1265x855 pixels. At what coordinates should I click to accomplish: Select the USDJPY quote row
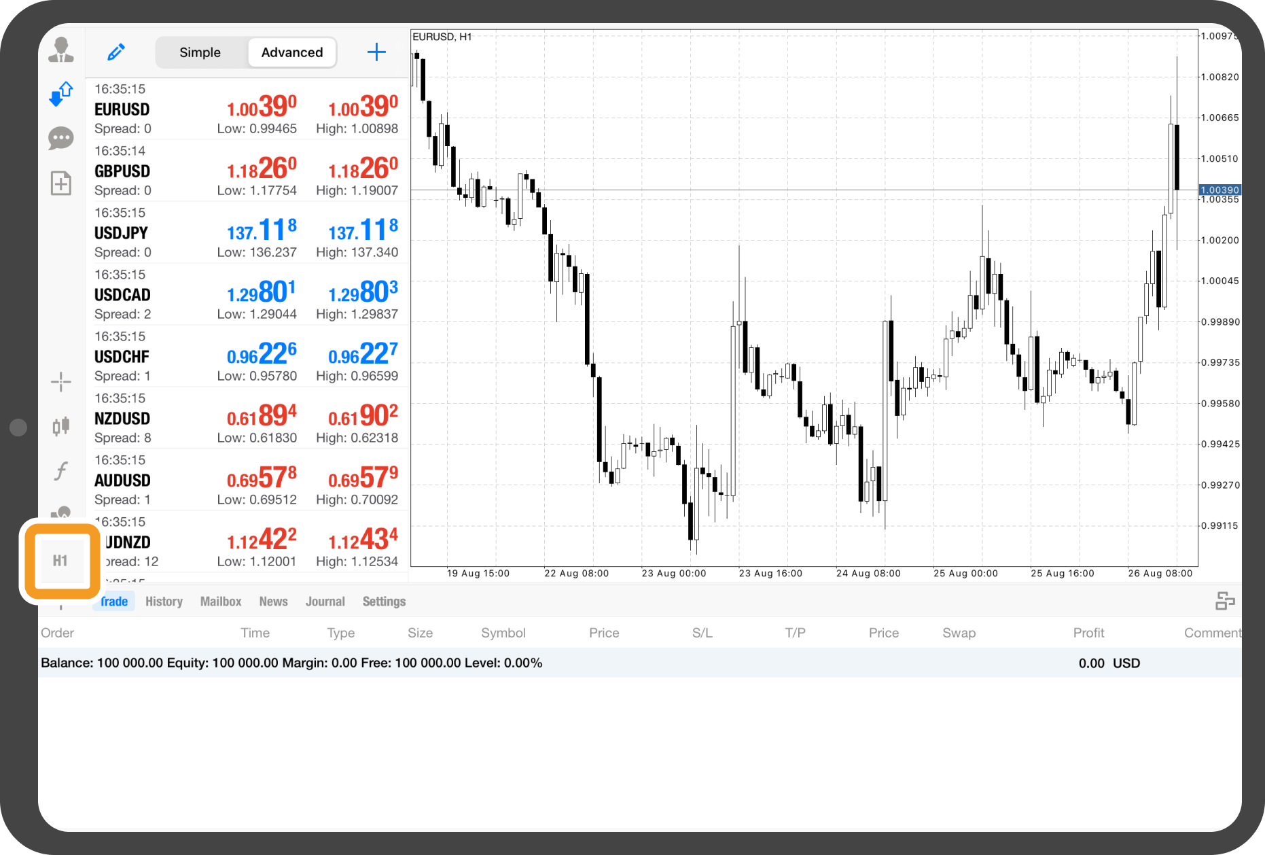coord(246,232)
